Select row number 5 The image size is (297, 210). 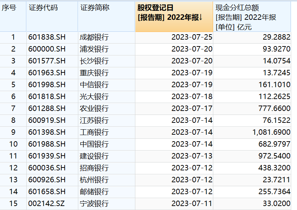pos(13,85)
